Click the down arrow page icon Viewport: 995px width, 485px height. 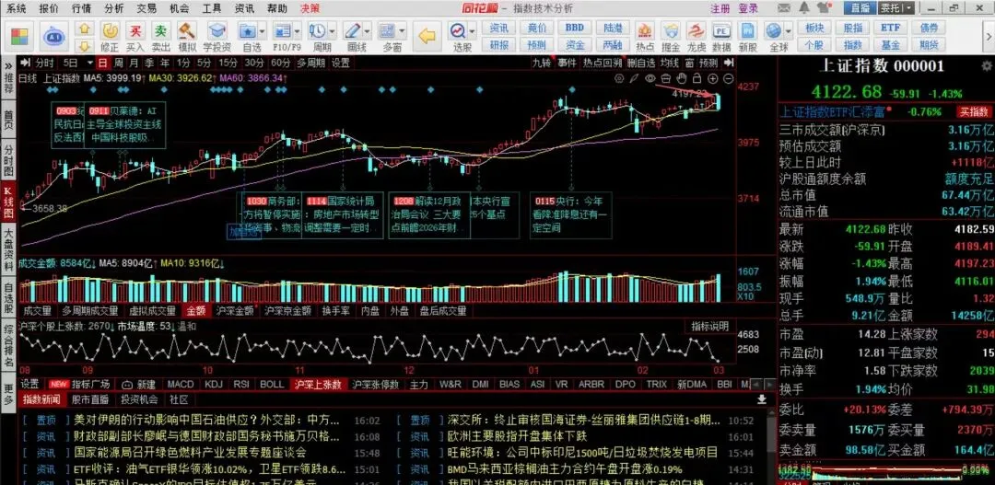tap(84, 46)
